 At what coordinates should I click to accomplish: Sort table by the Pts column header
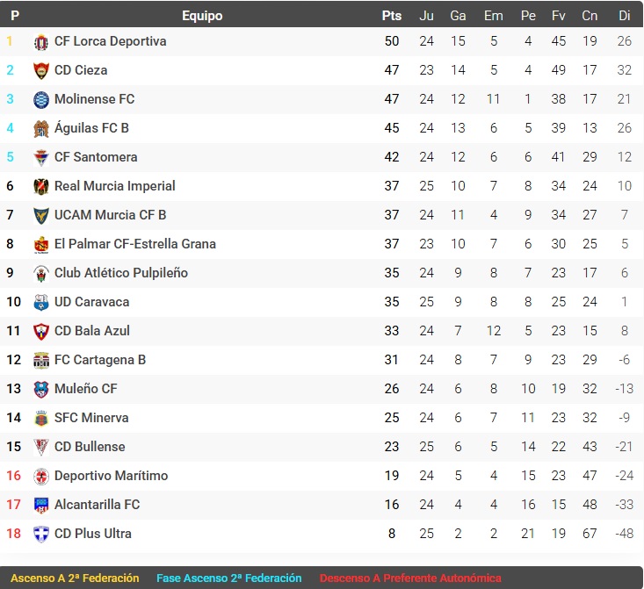pos(392,16)
